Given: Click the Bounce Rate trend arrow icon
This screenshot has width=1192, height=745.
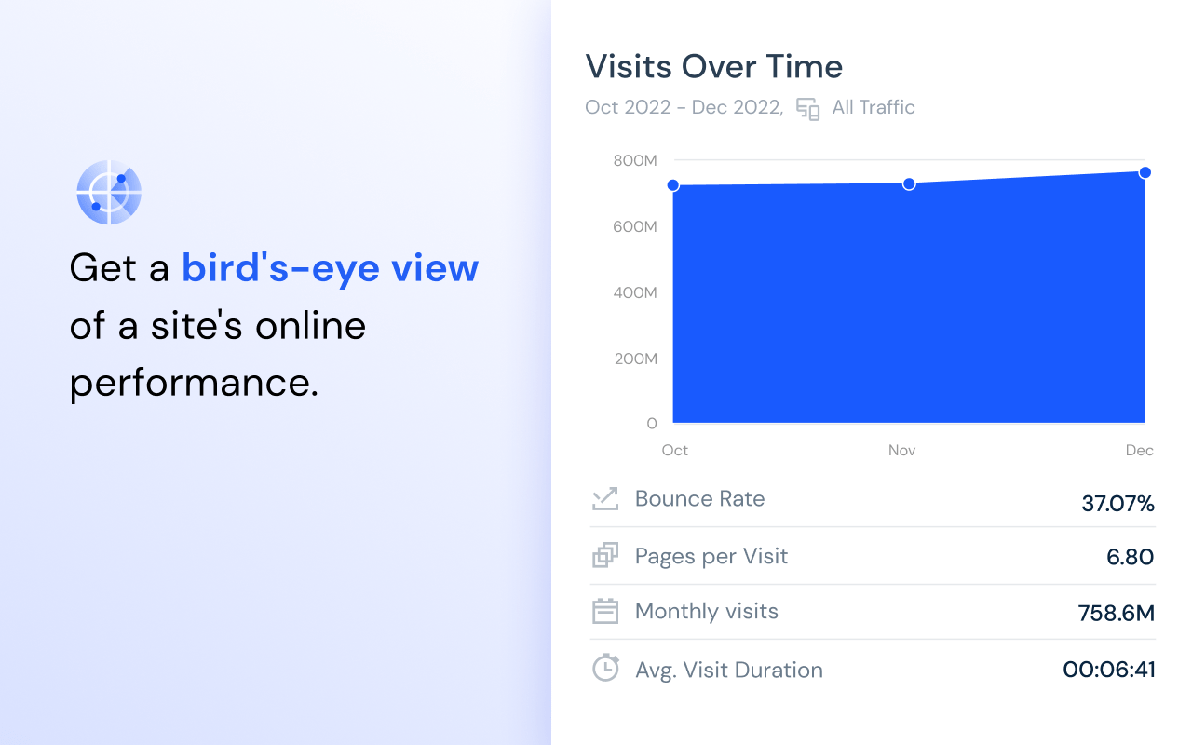Looking at the screenshot, I should coord(605,498).
